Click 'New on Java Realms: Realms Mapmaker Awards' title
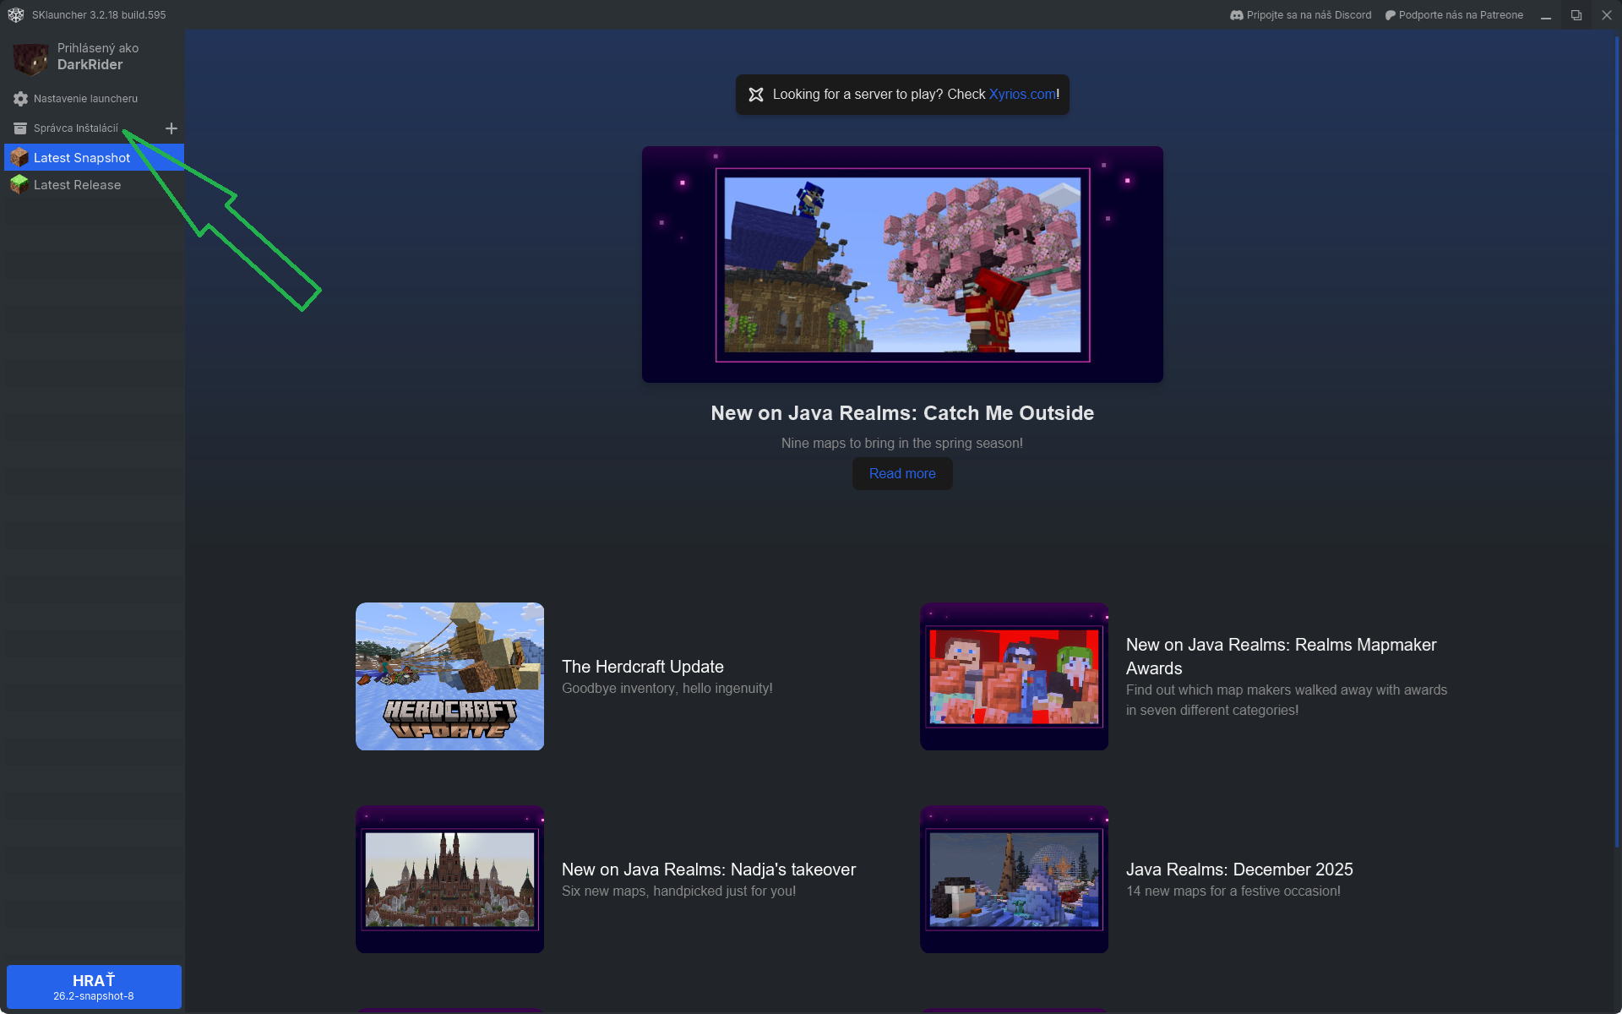The image size is (1622, 1014). tap(1282, 657)
